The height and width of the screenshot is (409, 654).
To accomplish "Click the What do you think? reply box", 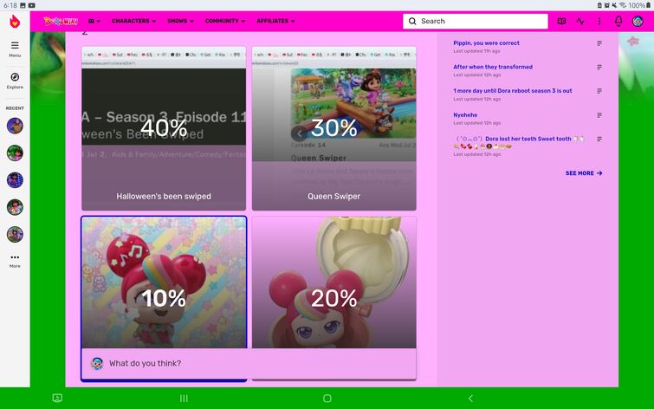I will pyautogui.click(x=249, y=364).
